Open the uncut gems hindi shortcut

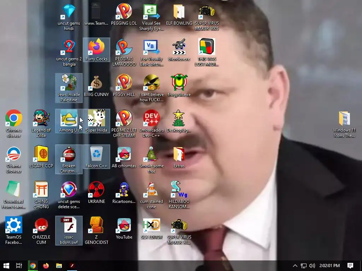coord(69,17)
